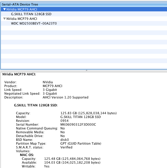Click the S.M.A.R.T. status value Verified
This screenshot has height=168, width=167.
66,147
